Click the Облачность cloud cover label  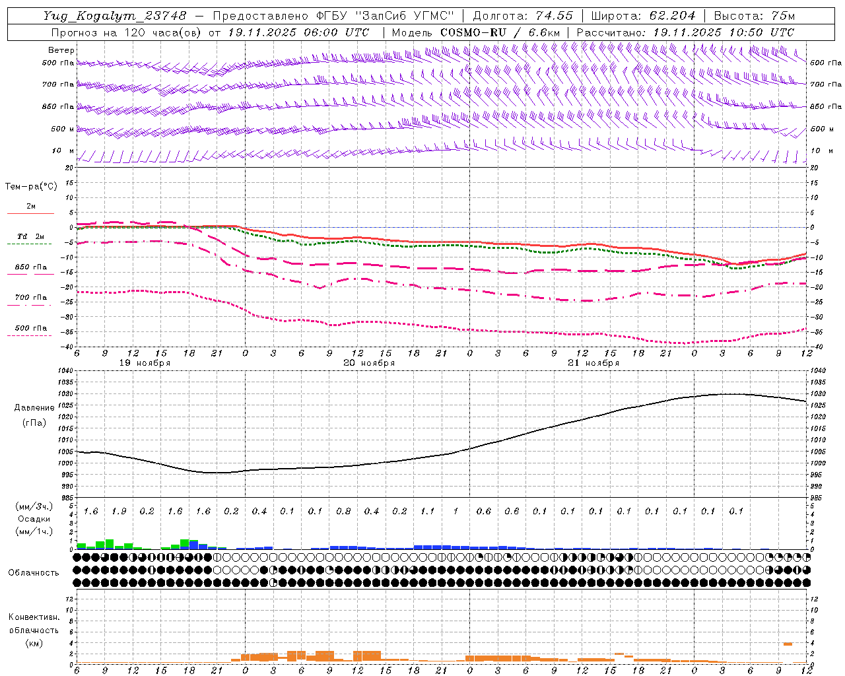click(x=34, y=573)
